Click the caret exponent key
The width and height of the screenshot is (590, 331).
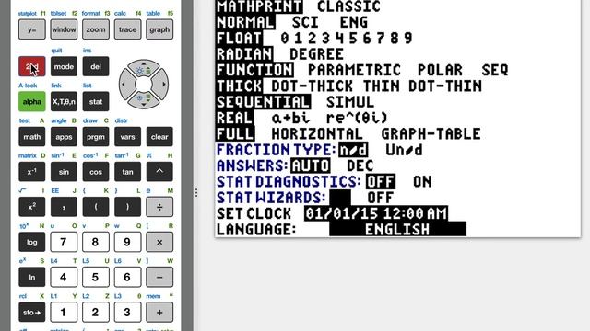(159, 172)
